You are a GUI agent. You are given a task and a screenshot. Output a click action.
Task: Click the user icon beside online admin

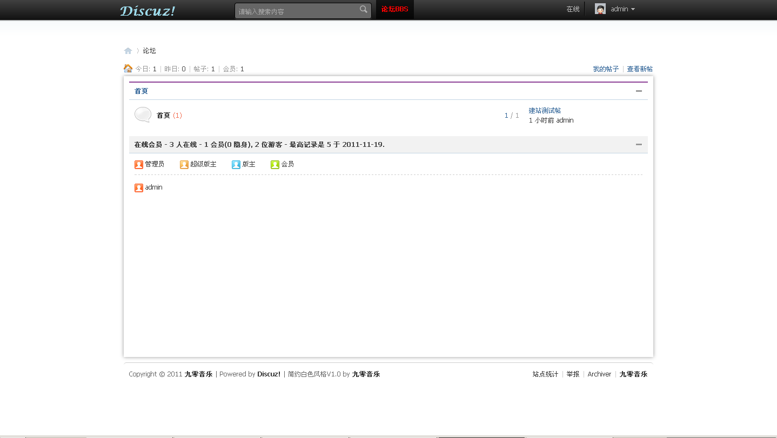coord(139,188)
